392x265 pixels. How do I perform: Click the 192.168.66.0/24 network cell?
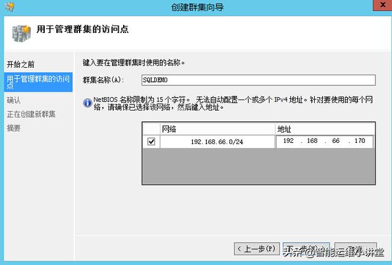[217, 142]
